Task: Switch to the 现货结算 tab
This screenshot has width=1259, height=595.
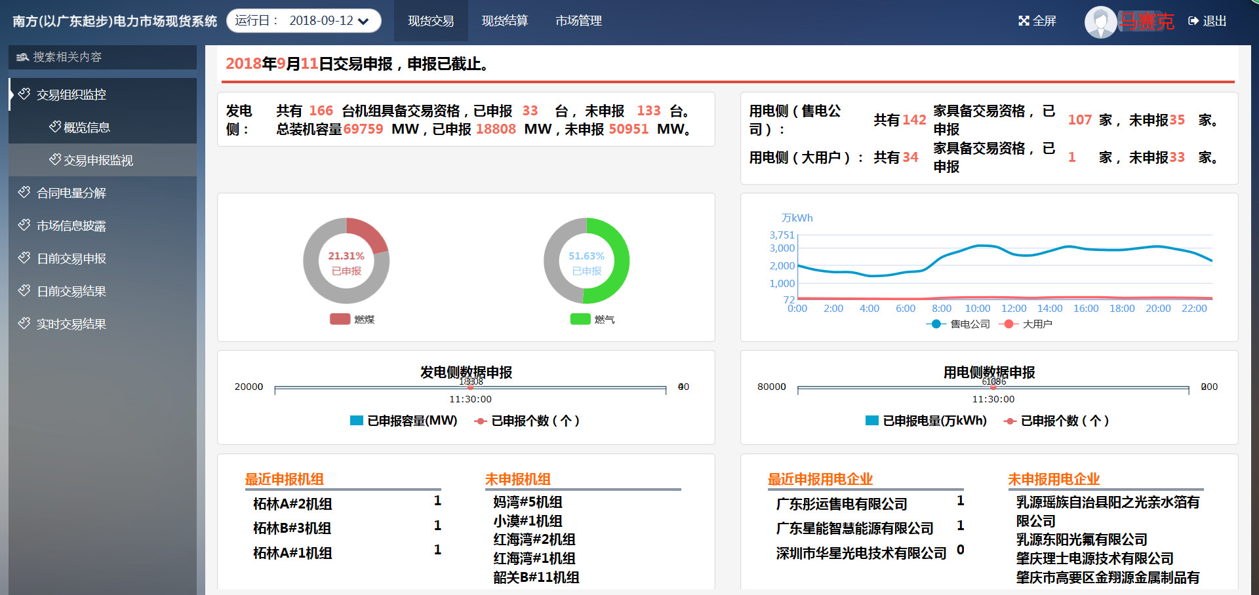Action: (x=504, y=21)
